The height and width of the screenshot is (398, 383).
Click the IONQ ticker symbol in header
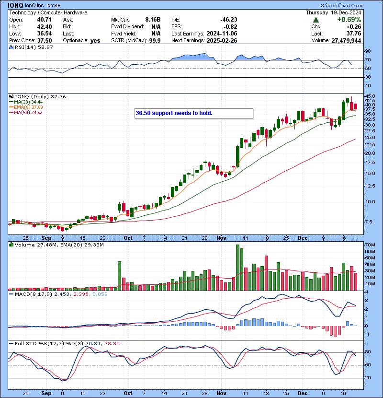coord(15,5)
